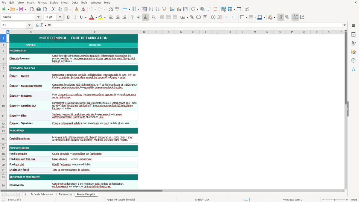Image resolution: width=359 pixels, height=202 pixels.
Task: Toggle Wrap Text
Action: tap(154, 17)
